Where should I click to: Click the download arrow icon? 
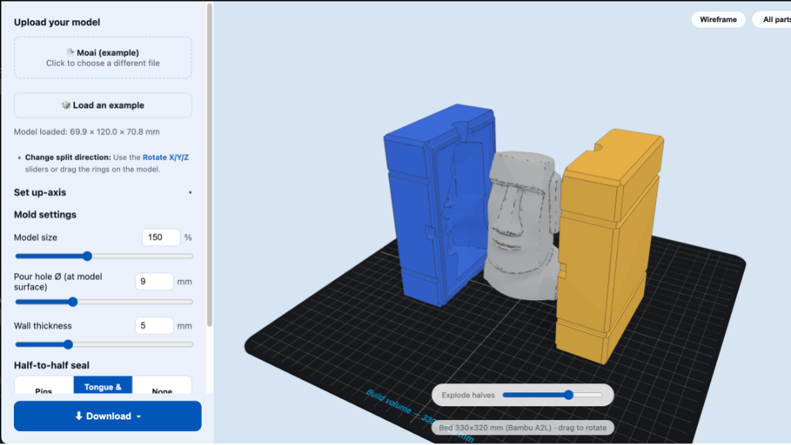coord(79,417)
